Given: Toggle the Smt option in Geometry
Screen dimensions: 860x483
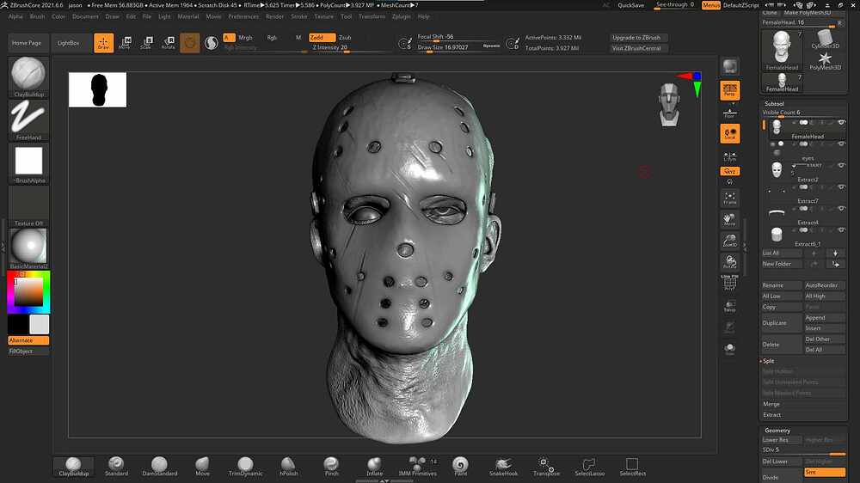Looking at the screenshot, I should click(825, 472).
